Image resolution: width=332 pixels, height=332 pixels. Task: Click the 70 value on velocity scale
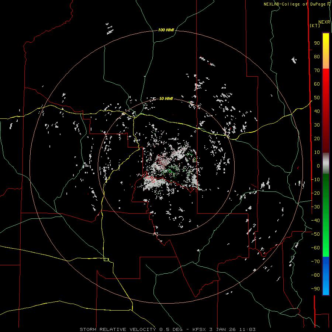coord(317,70)
